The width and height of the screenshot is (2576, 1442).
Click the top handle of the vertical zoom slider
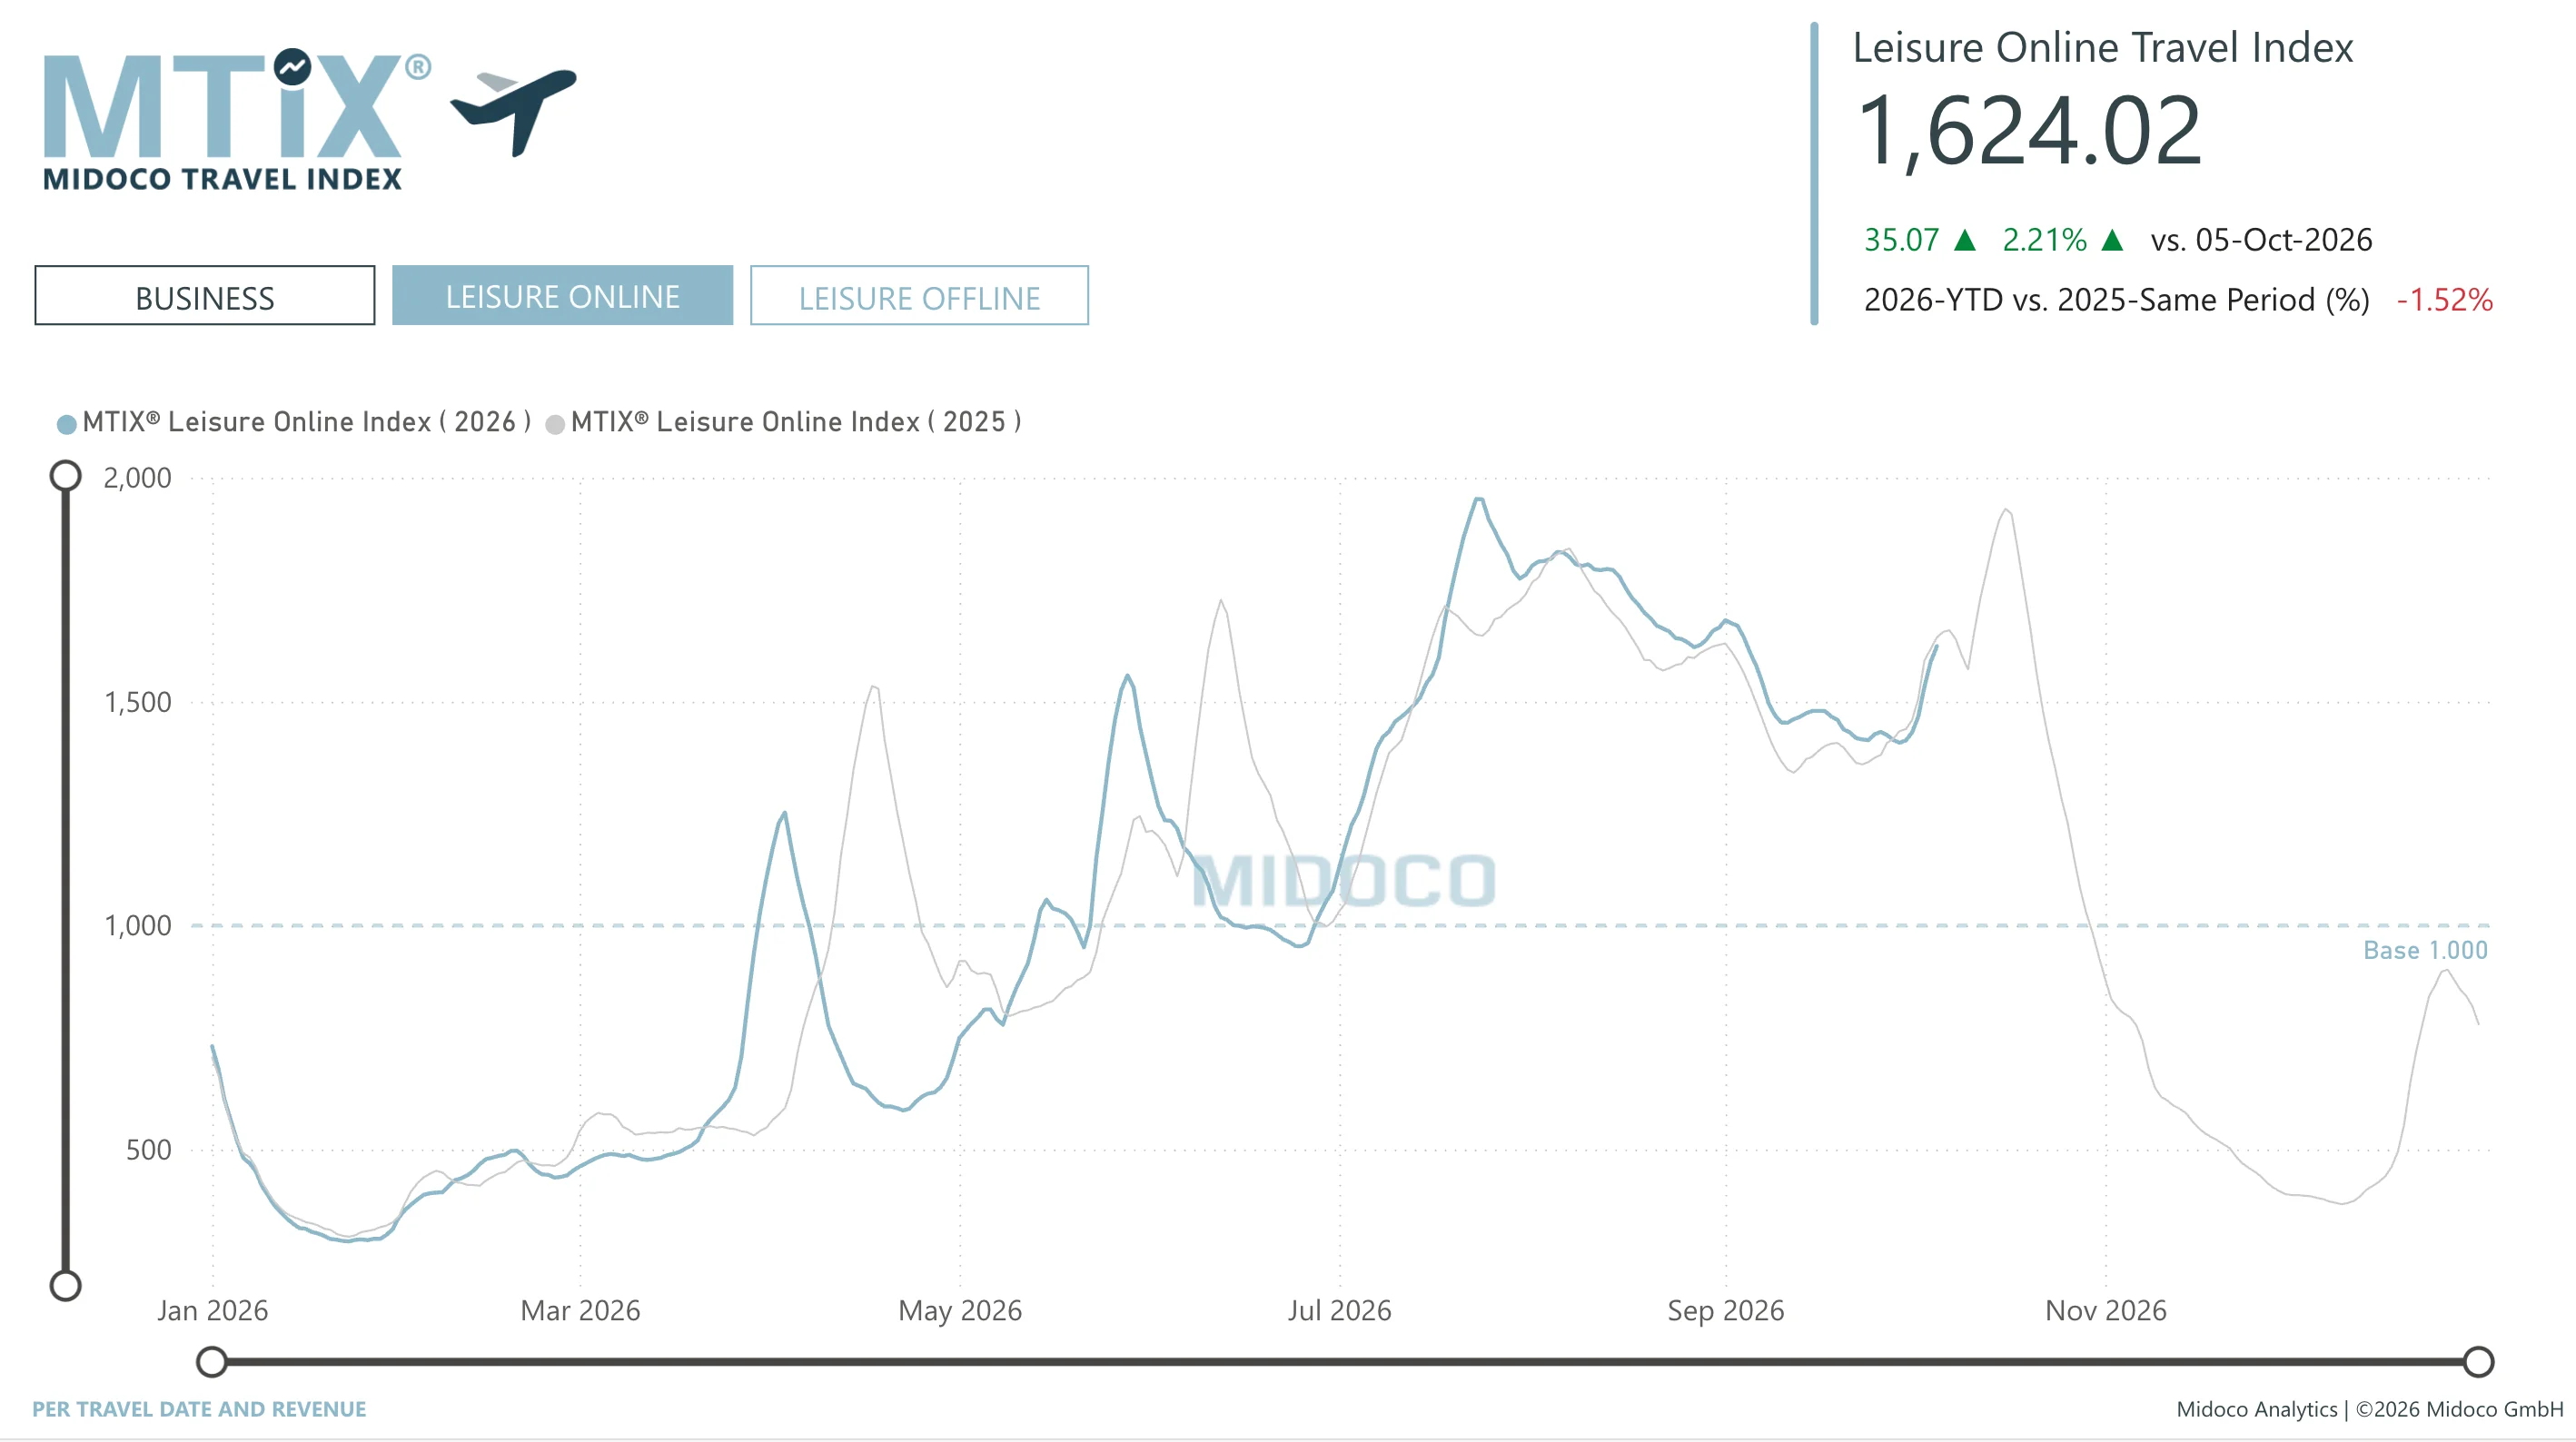point(66,476)
